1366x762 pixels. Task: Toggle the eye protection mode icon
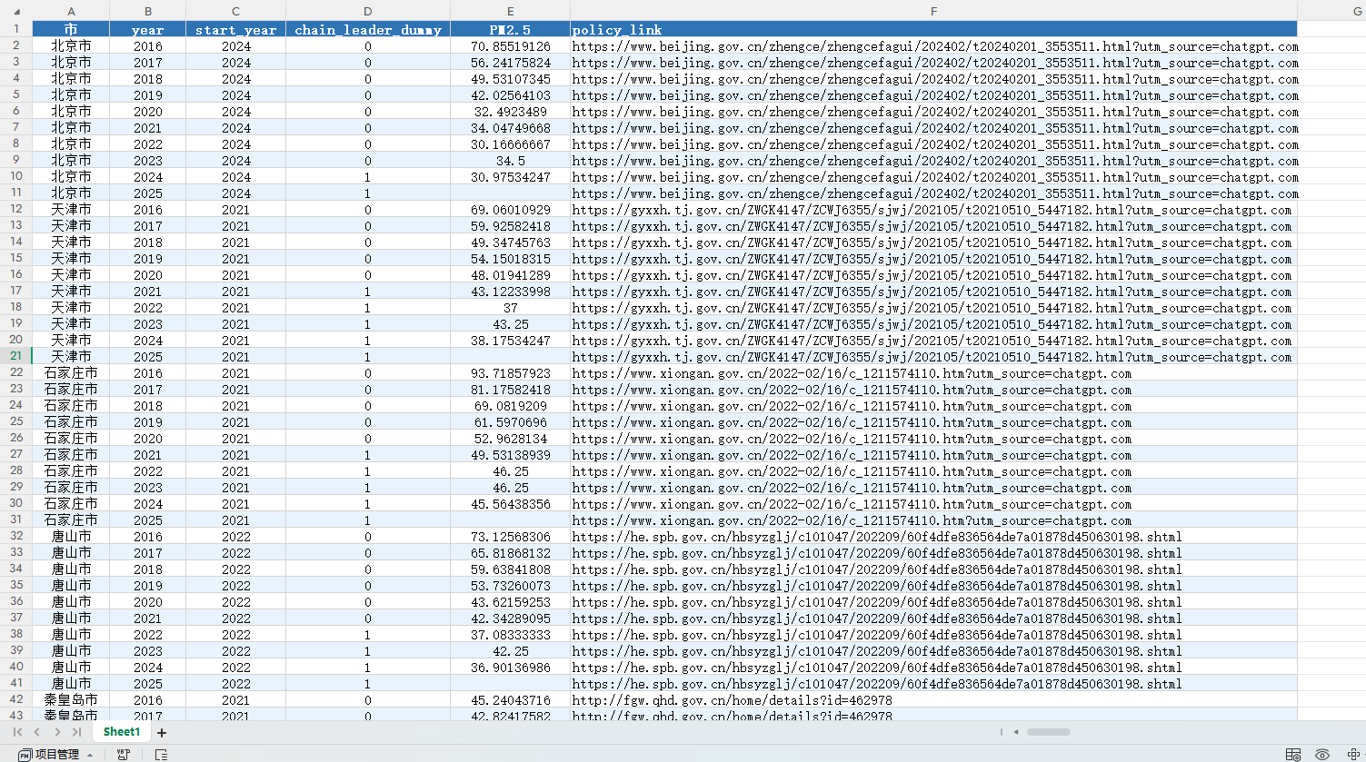tap(1322, 754)
